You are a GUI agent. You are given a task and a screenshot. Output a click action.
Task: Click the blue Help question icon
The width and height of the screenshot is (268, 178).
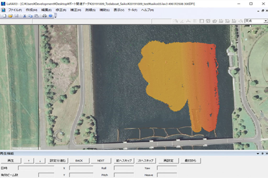point(50,16)
